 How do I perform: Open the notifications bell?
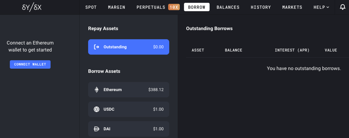coord(343,7)
